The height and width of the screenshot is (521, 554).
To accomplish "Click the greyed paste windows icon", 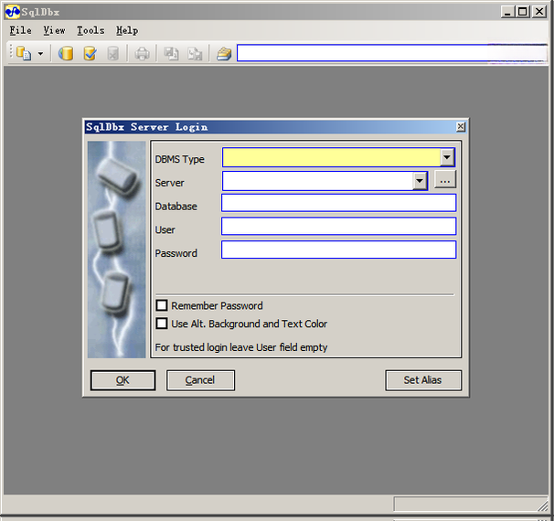I will point(195,54).
